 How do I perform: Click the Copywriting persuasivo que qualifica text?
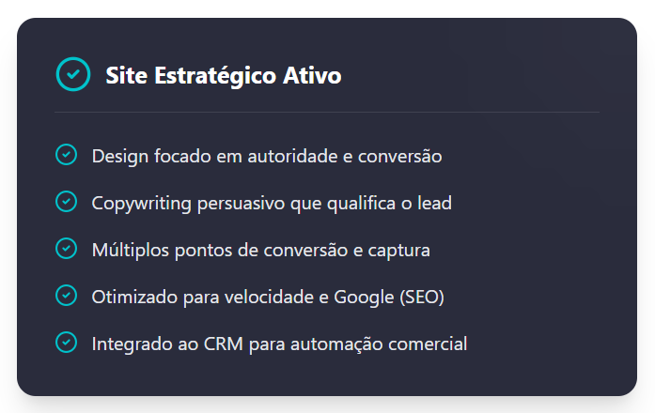[x=272, y=204]
